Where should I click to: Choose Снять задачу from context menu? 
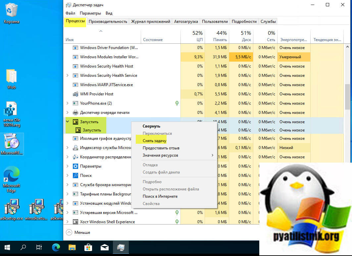[154, 141]
